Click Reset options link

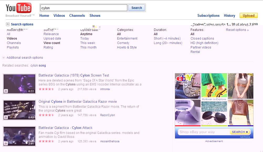click(237, 30)
